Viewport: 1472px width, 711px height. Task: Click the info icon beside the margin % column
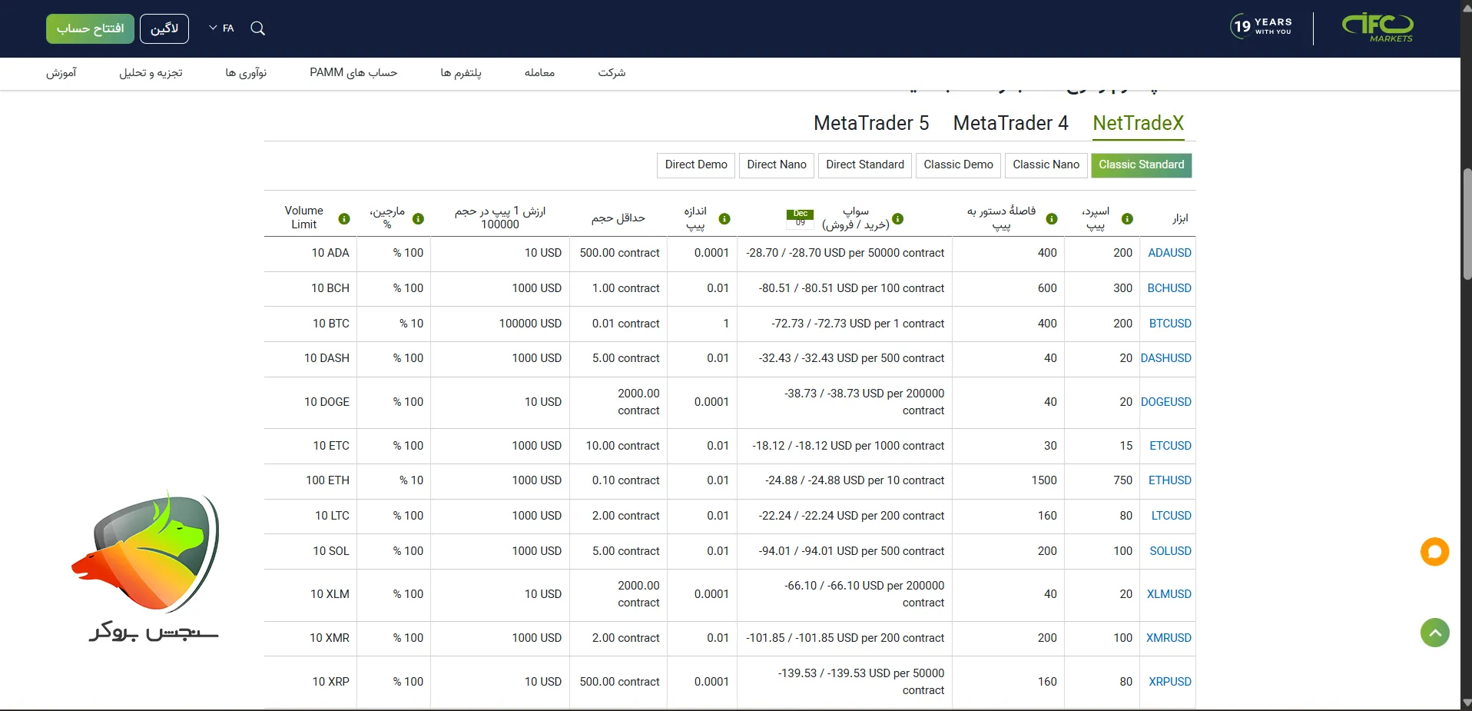pyautogui.click(x=418, y=219)
